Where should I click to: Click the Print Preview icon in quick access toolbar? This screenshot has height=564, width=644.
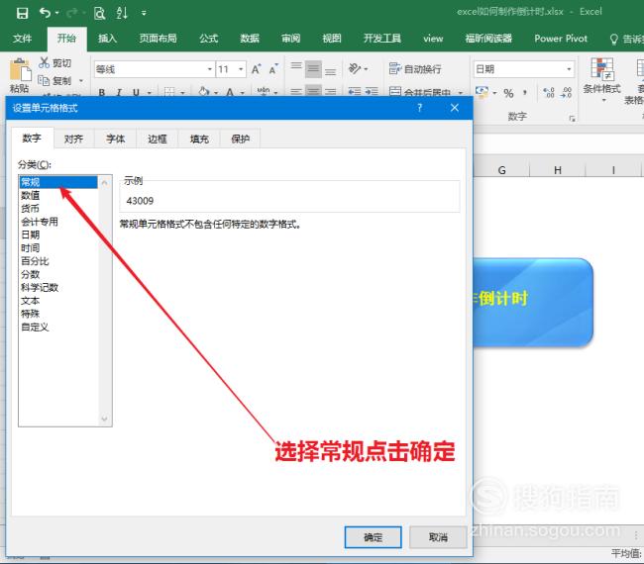coord(99,13)
